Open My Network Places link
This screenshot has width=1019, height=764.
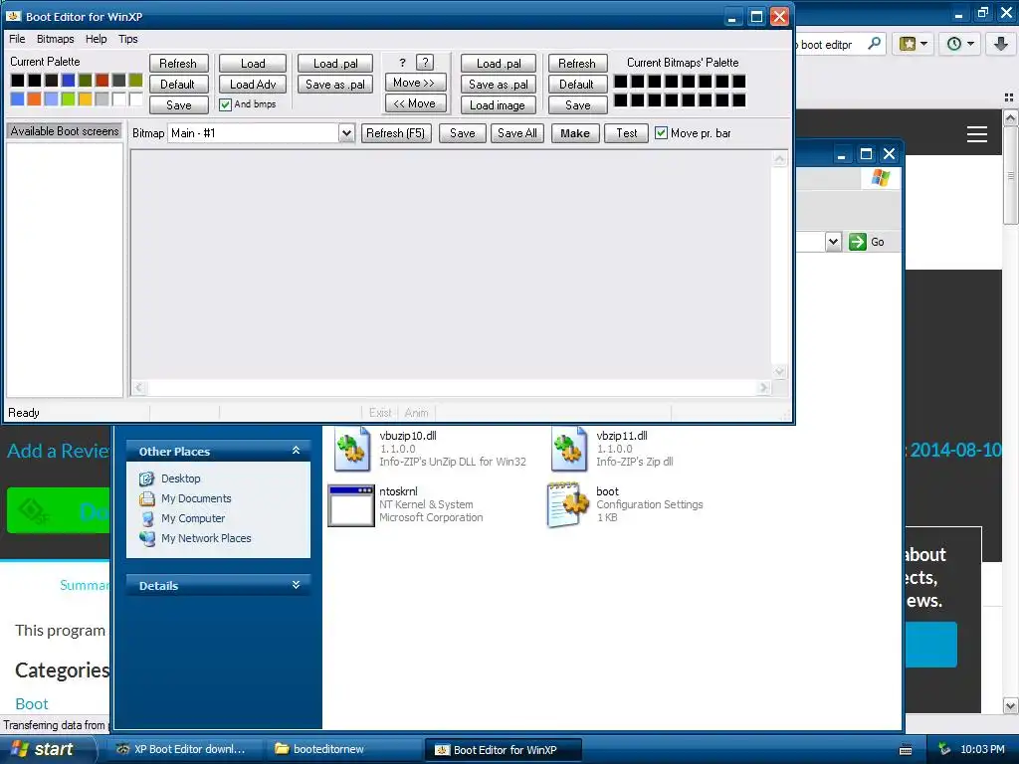[206, 538]
